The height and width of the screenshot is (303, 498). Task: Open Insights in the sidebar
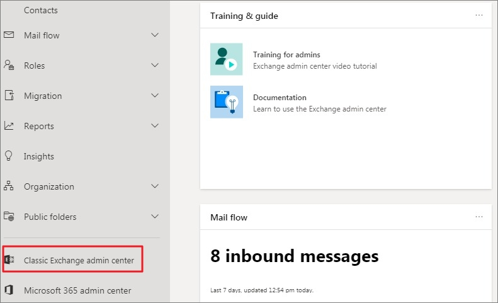pyautogui.click(x=39, y=156)
